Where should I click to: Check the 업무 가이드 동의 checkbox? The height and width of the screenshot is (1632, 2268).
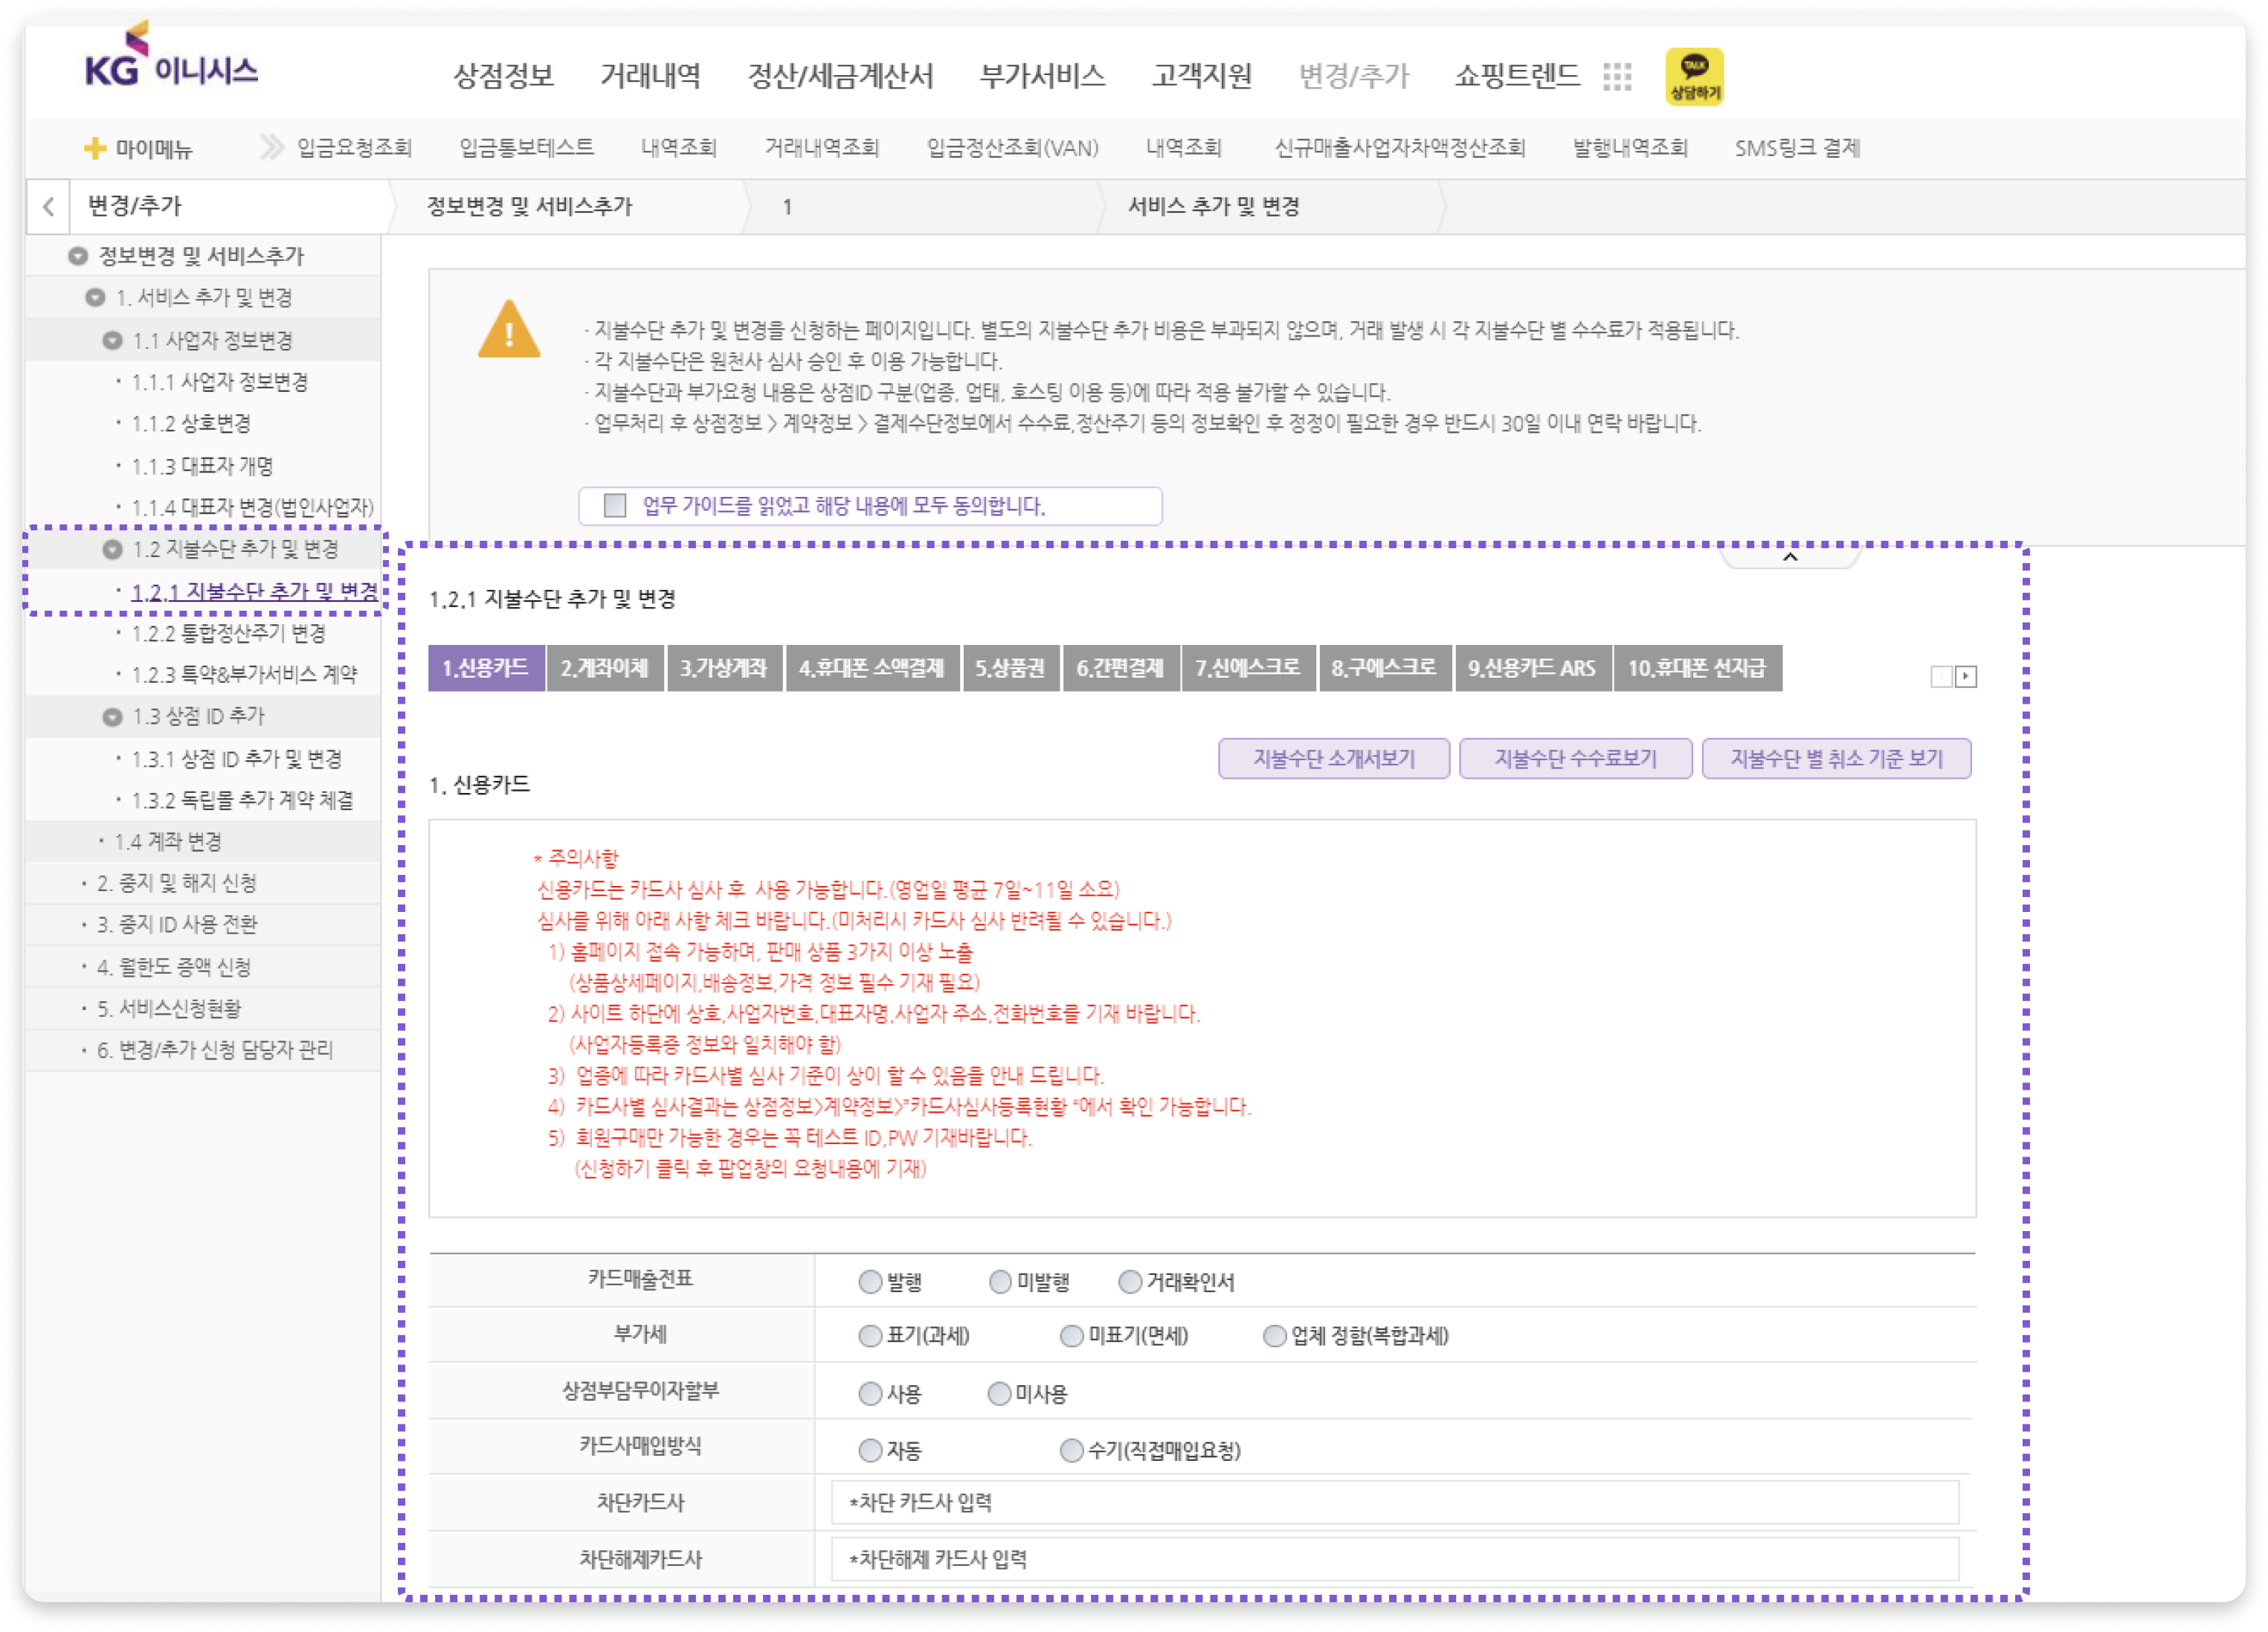614,505
